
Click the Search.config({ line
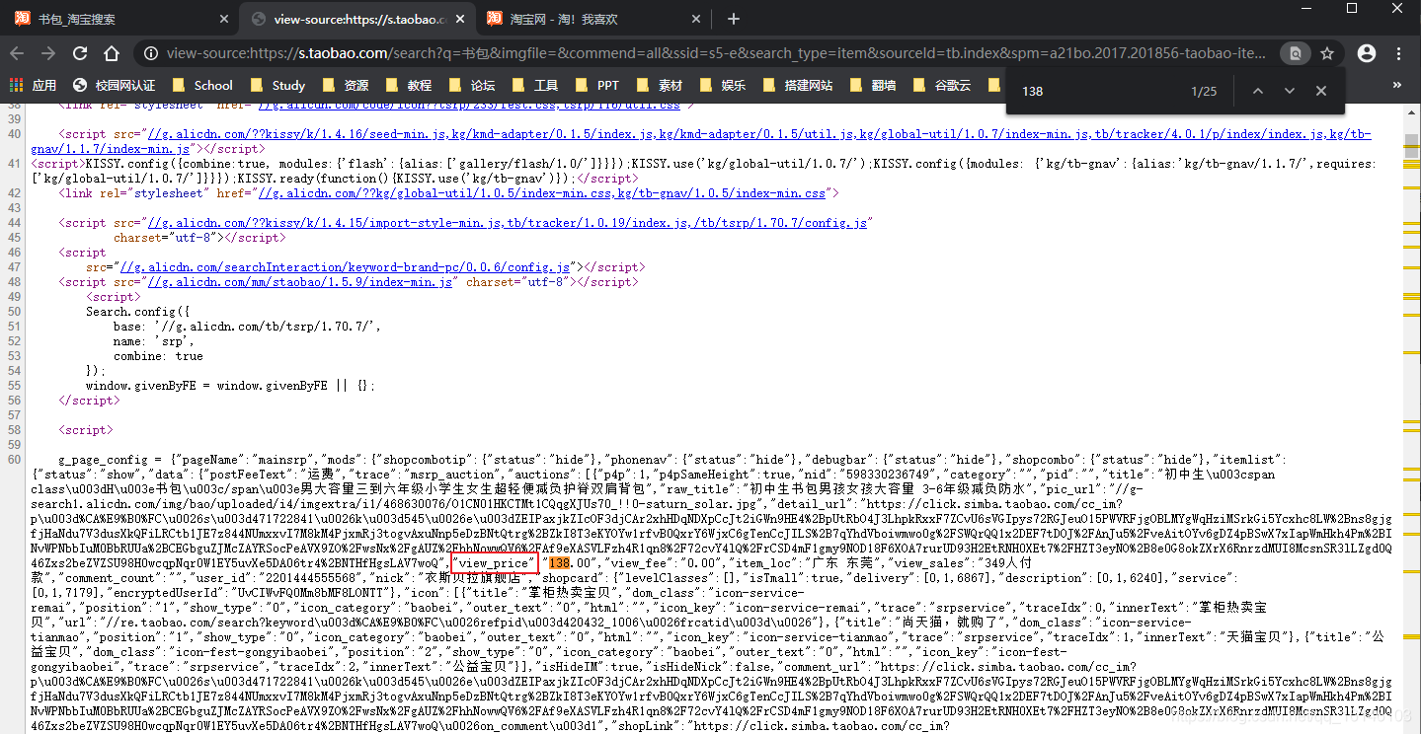point(137,312)
